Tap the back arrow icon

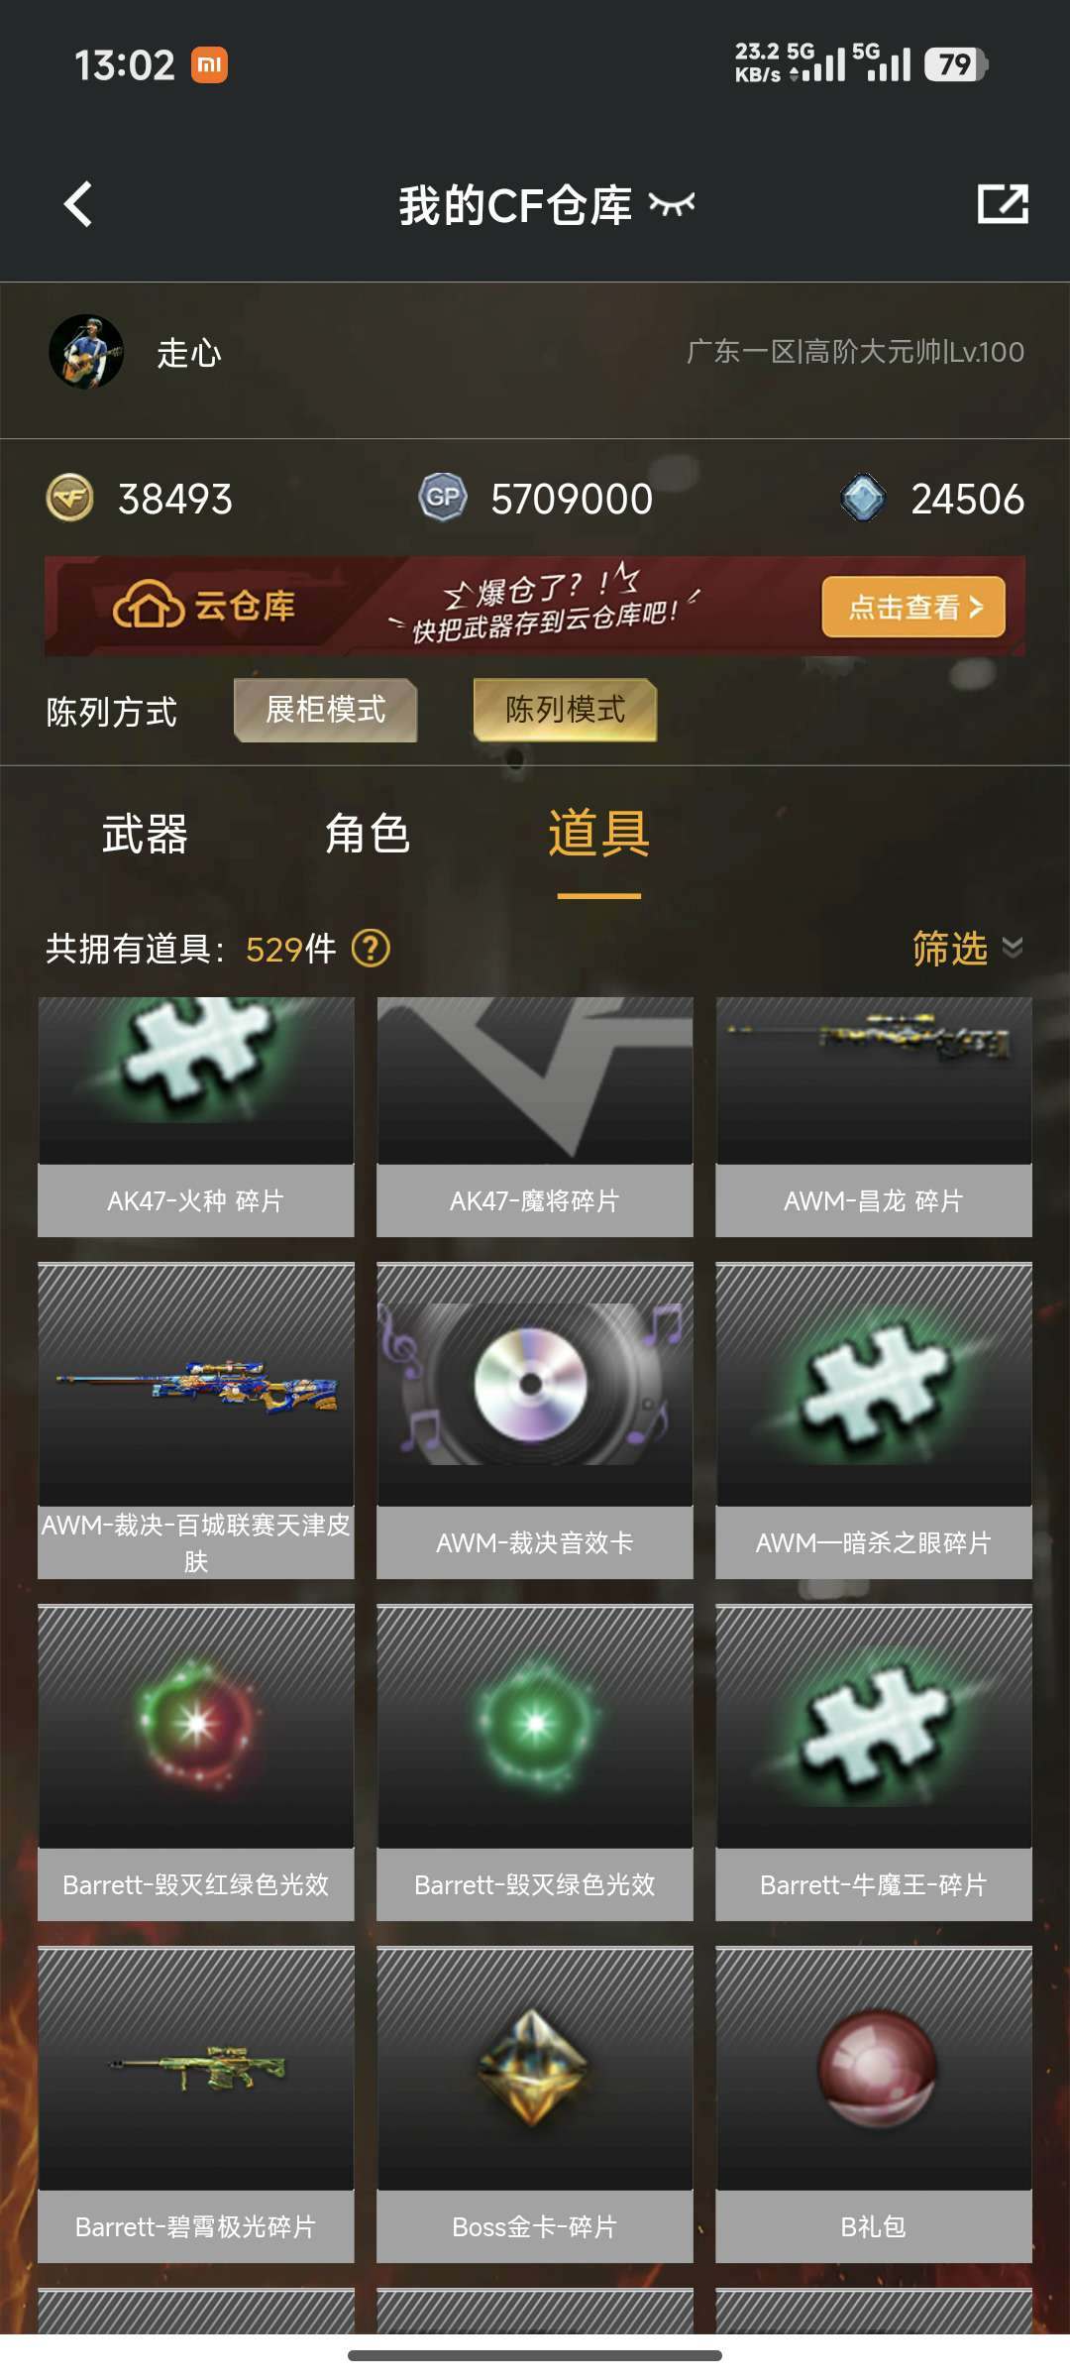click(78, 204)
